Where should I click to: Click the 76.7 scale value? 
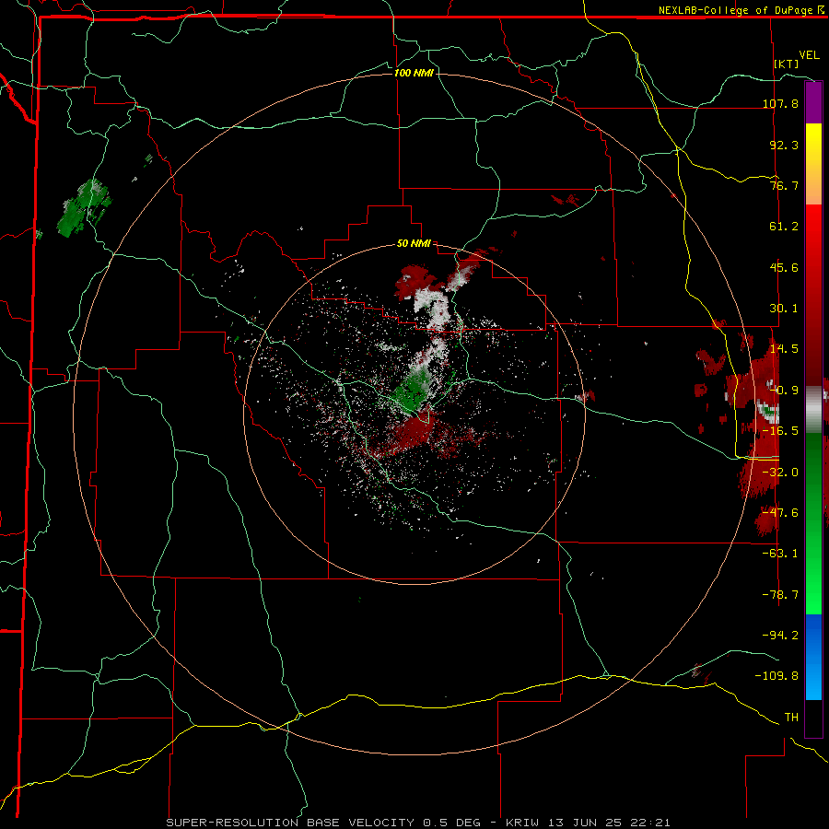784,185
